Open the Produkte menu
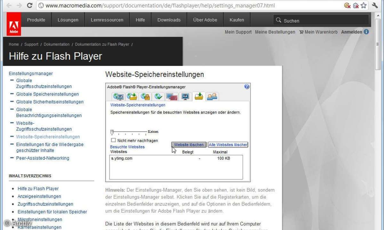Viewport: 384px width, 230px height. tap(36, 20)
